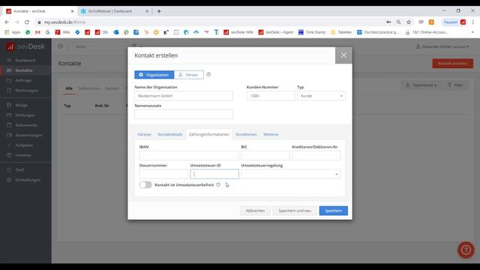Click the browser address bar URL
480x270 pixels.
tap(65, 22)
